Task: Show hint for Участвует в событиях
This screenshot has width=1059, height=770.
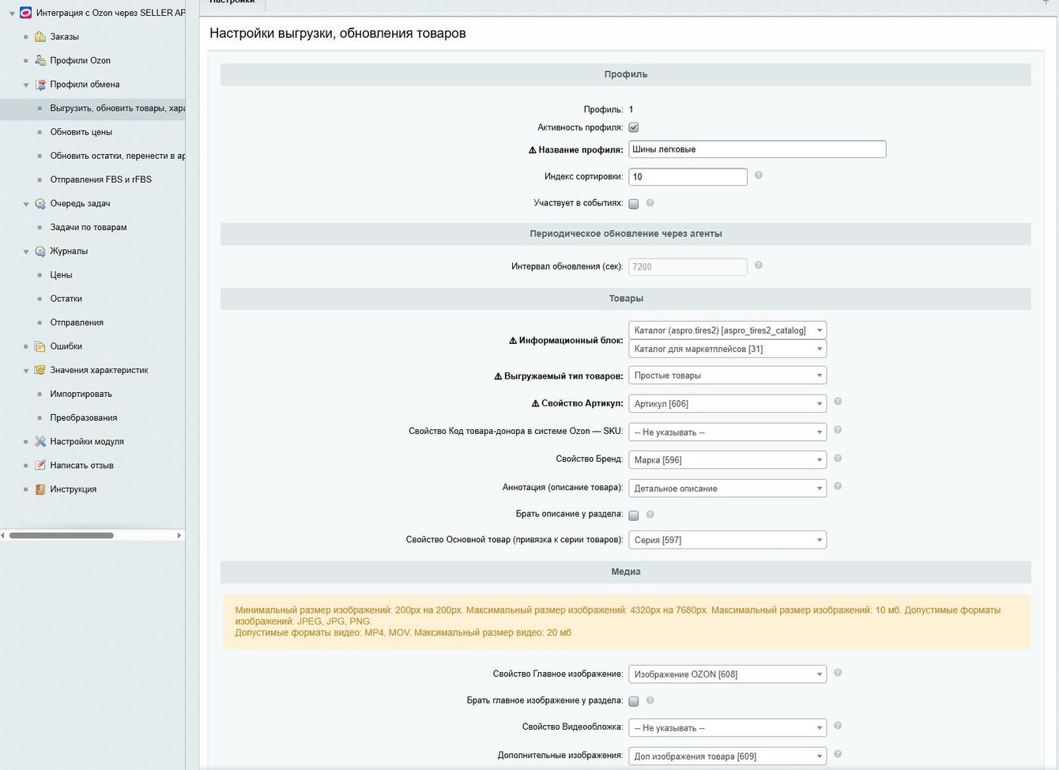Action: click(650, 203)
